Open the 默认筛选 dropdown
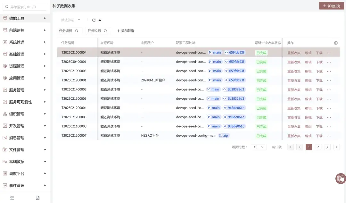 71,20
